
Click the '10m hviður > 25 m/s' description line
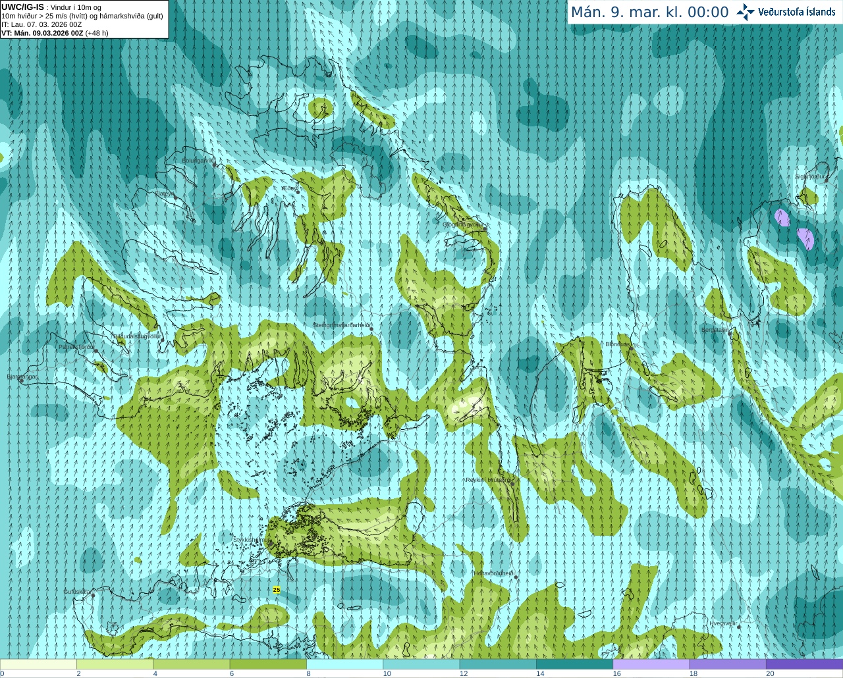(82, 16)
